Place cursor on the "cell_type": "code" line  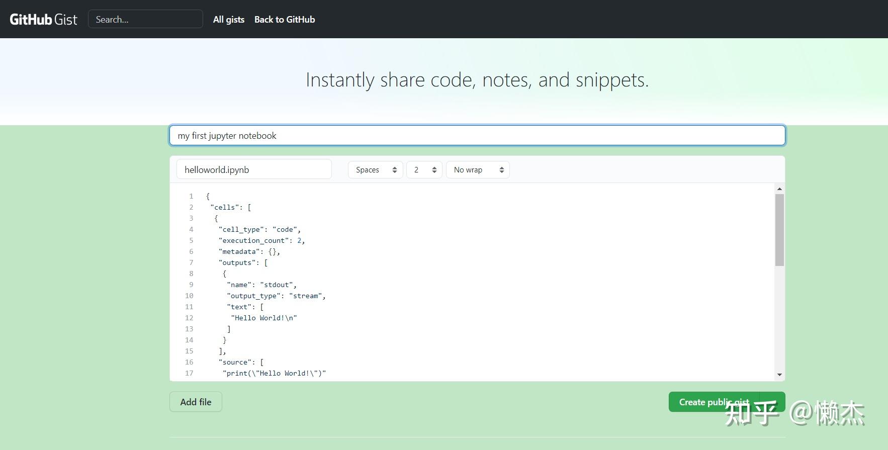click(x=259, y=229)
